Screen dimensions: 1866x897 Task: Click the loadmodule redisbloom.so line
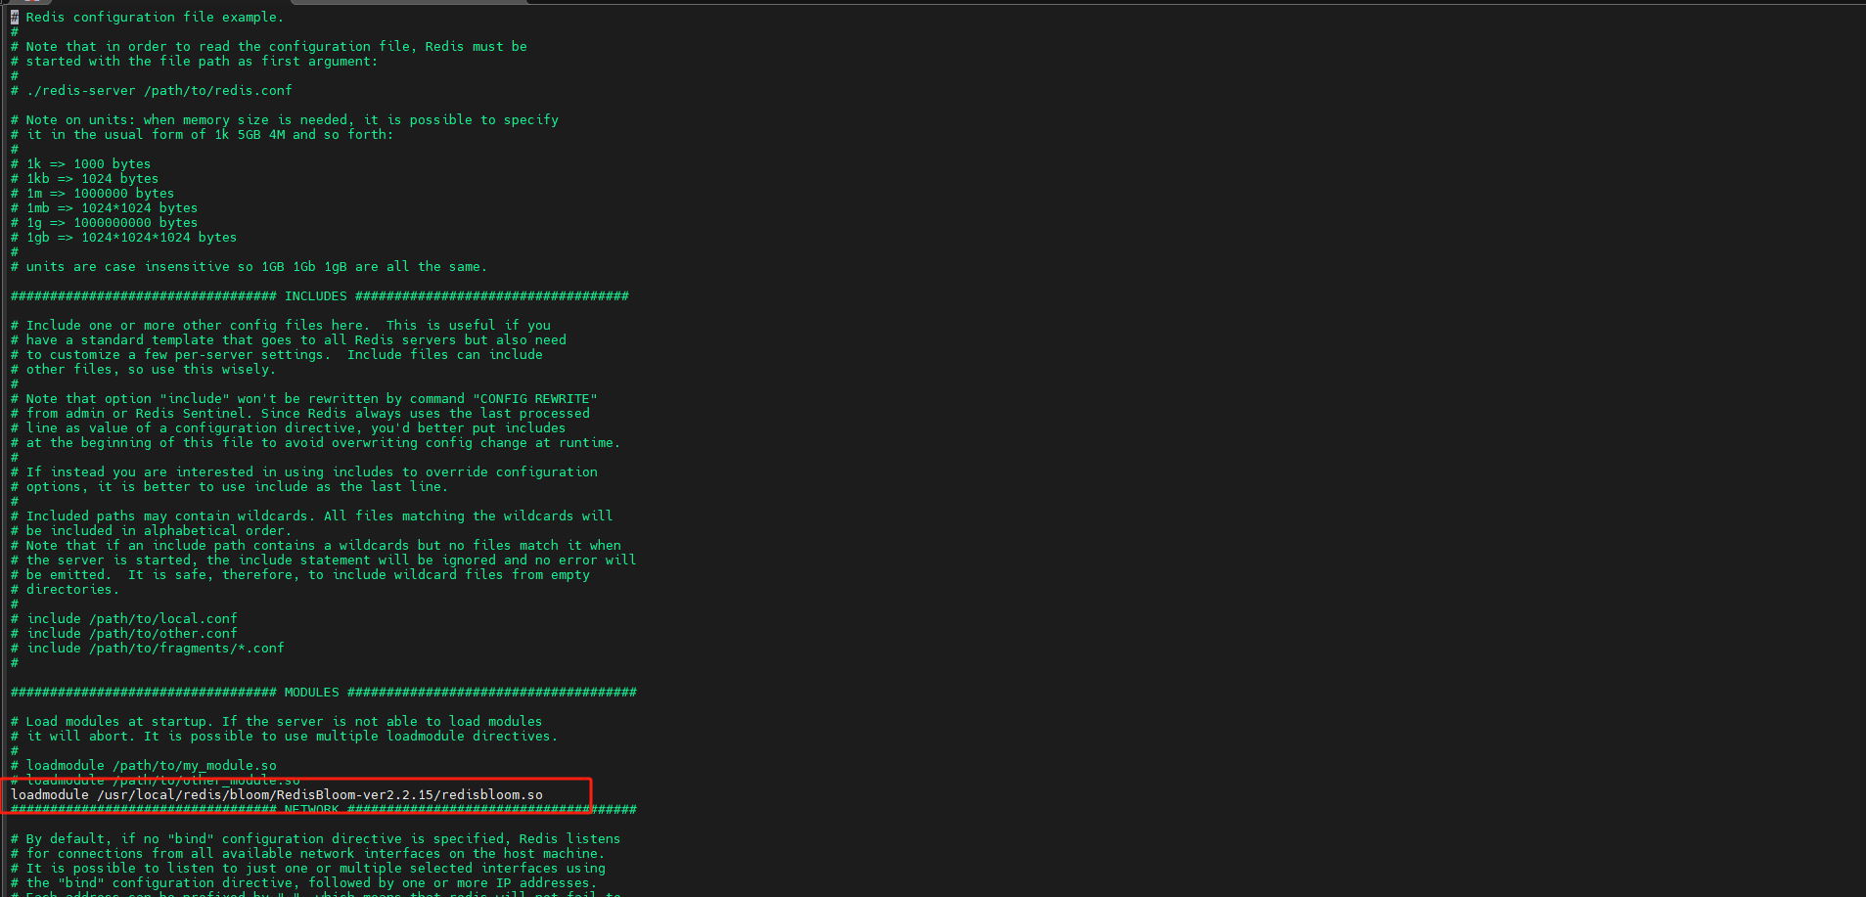[x=277, y=795]
